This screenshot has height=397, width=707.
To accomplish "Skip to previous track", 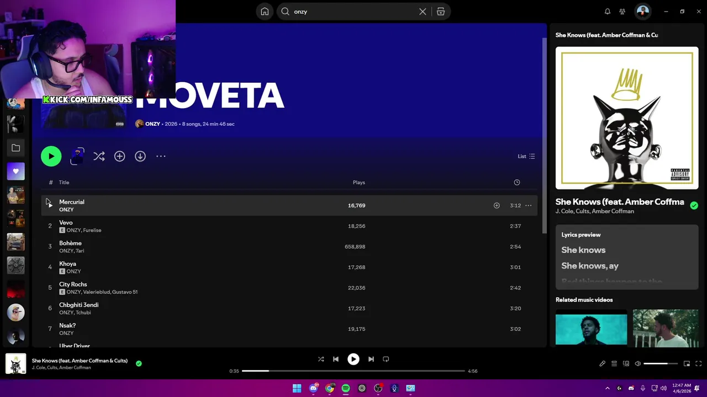I will pos(336,359).
